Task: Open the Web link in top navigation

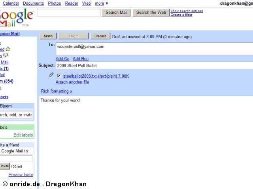Action: (x=86, y=4)
